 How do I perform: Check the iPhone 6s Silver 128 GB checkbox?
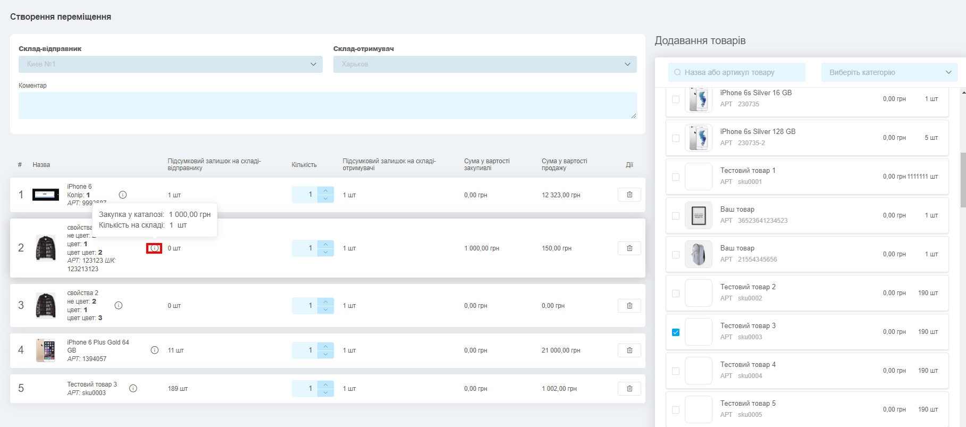coord(676,138)
